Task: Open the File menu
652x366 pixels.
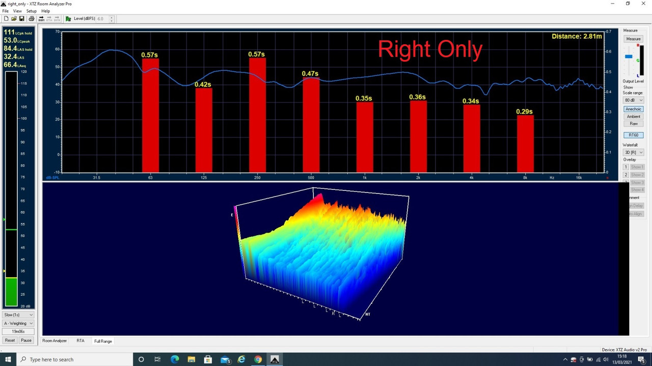Action: click(x=6, y=11)
